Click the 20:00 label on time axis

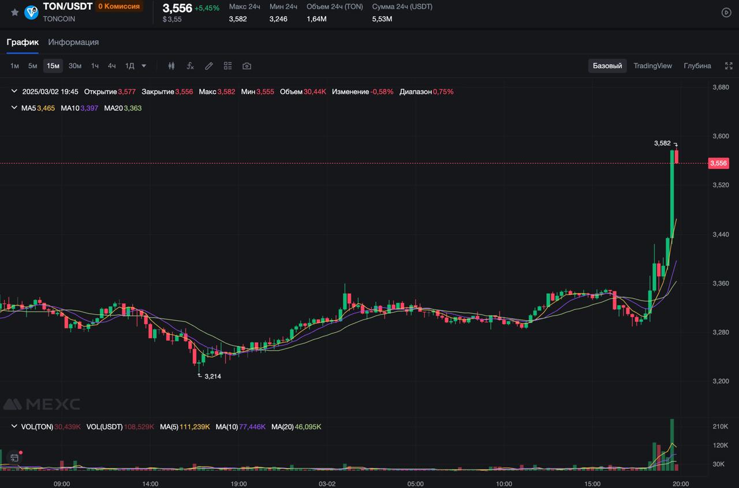click(681, 484)
